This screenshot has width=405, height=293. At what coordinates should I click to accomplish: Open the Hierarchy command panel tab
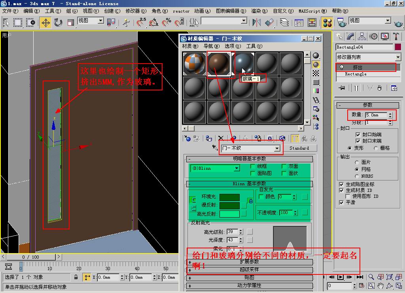(362, 37)
